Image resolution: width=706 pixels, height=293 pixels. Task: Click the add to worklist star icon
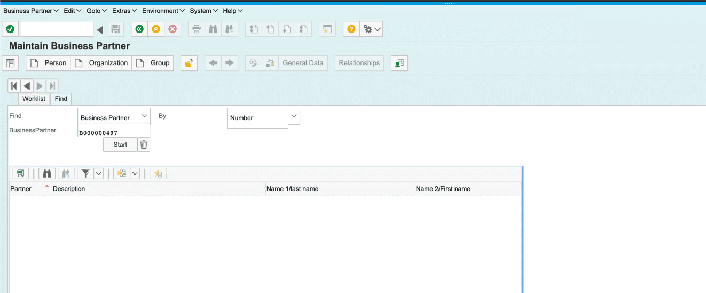[x=158, y=173]
